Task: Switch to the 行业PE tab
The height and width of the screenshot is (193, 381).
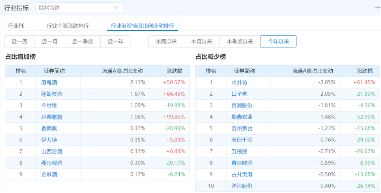Action: [16, 26]
